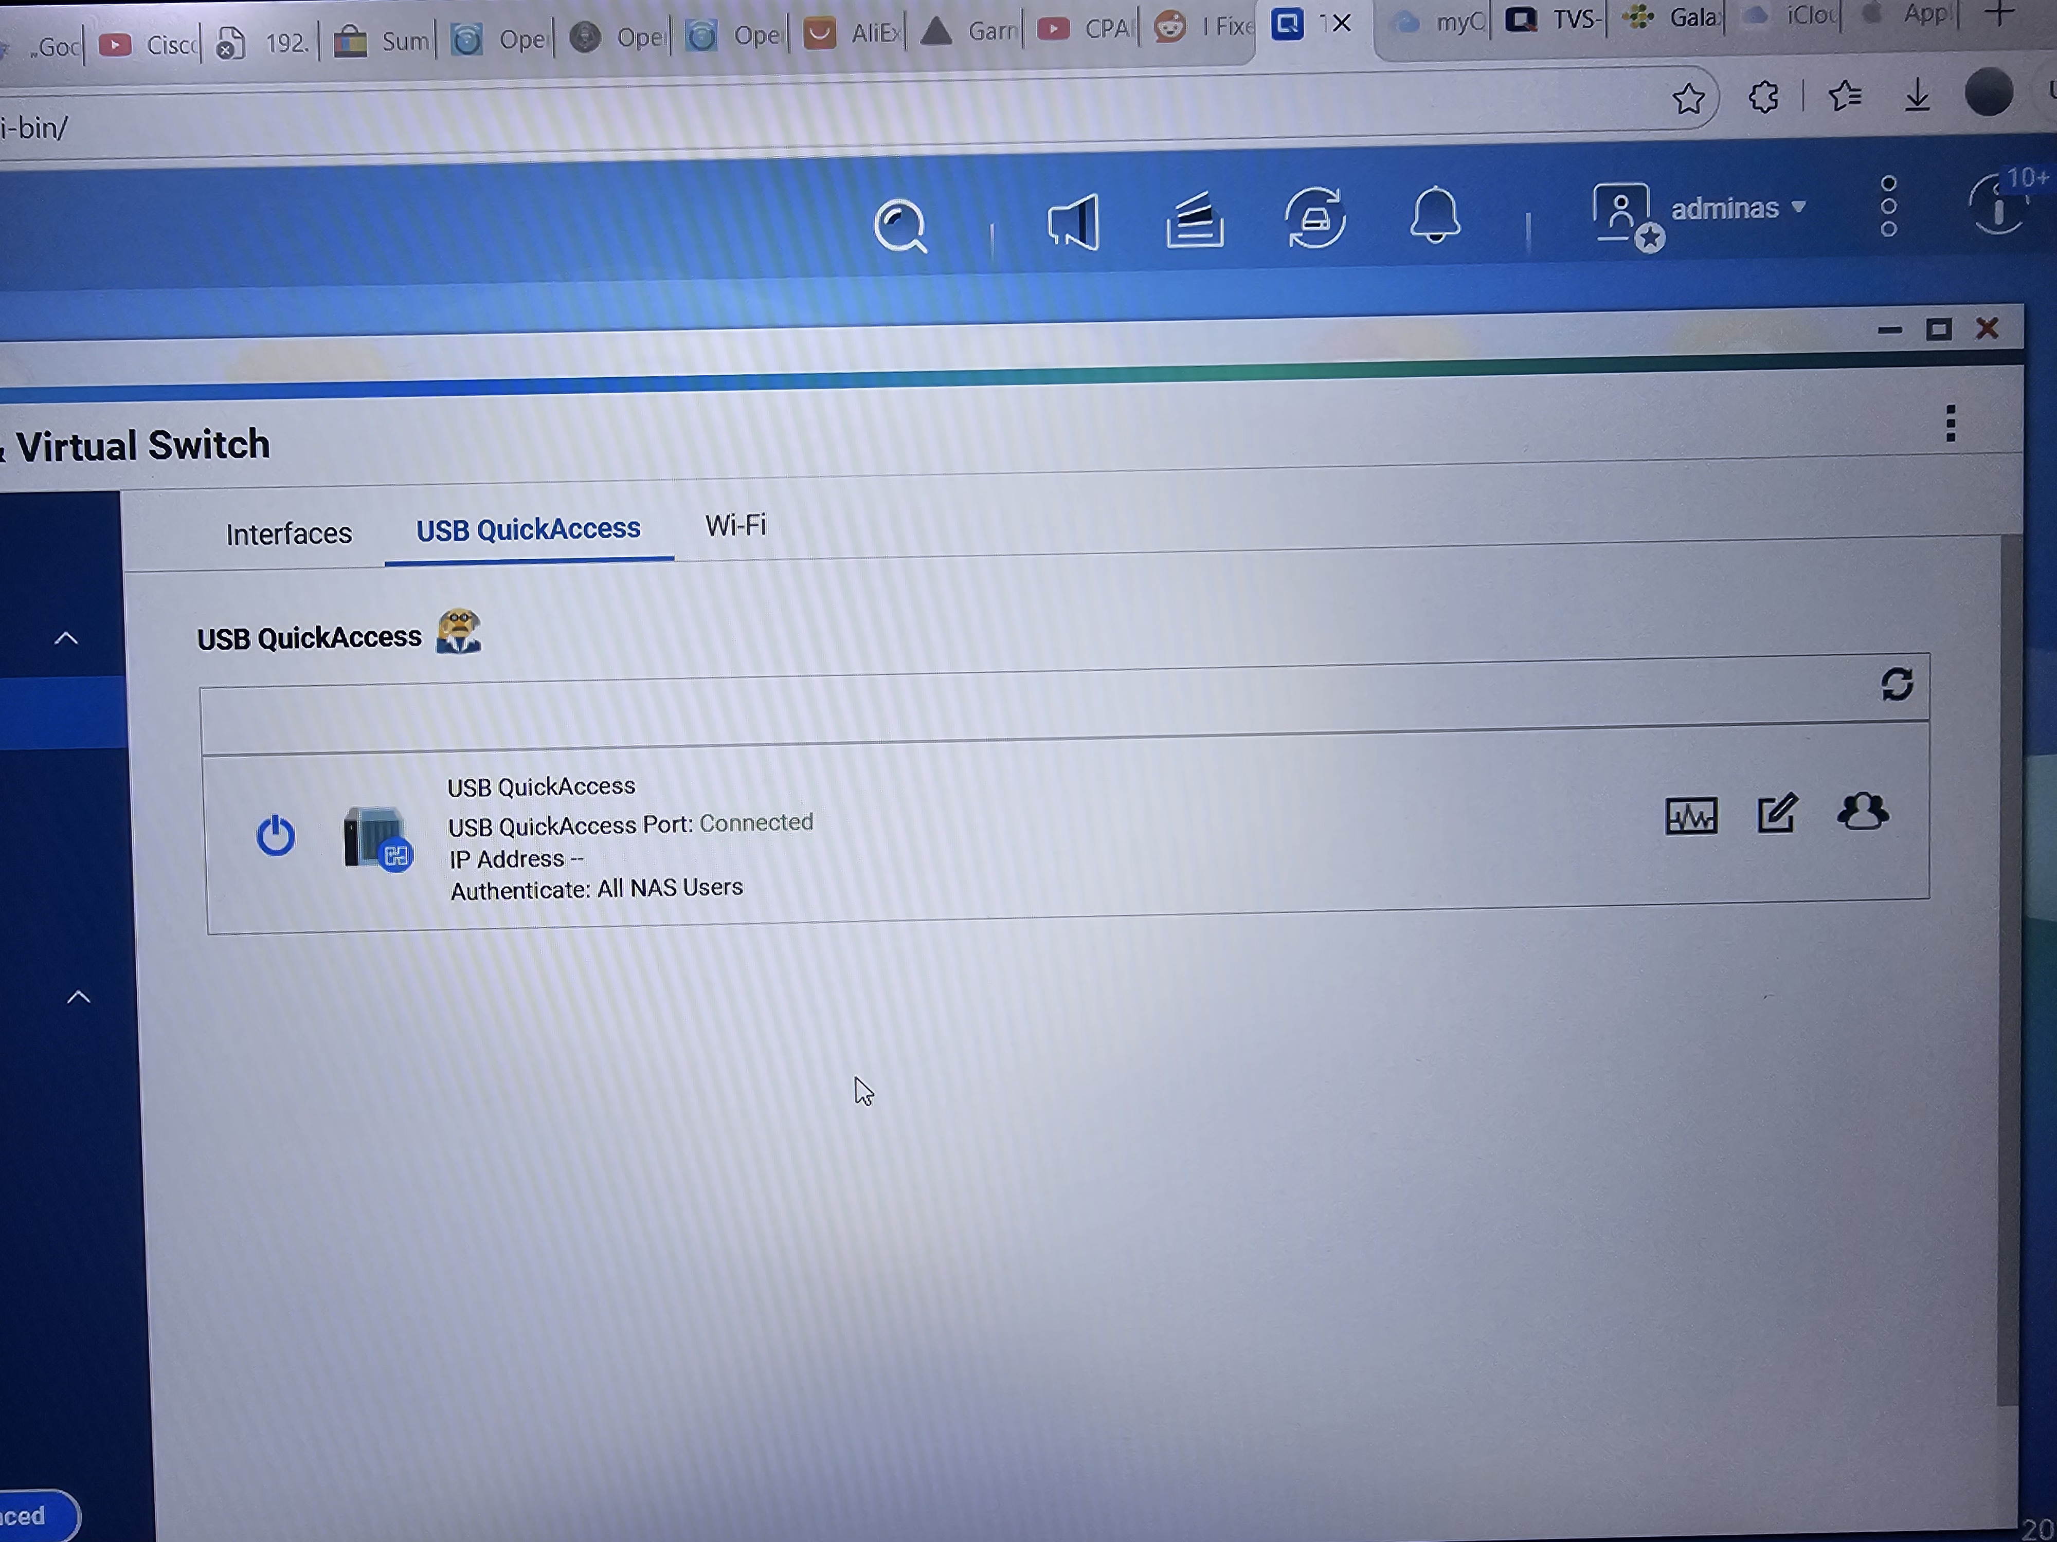
Task: Open background tasks stack icon
Action: point(1195,219)
